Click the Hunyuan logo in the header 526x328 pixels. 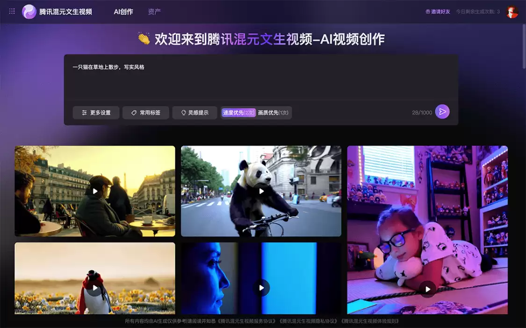28,11
